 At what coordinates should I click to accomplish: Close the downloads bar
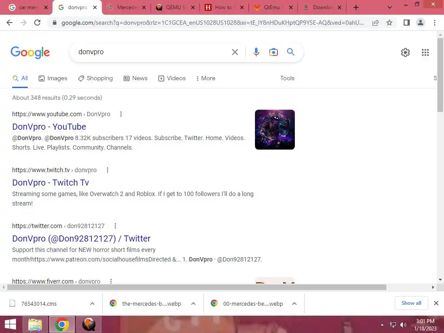[436, 303]
